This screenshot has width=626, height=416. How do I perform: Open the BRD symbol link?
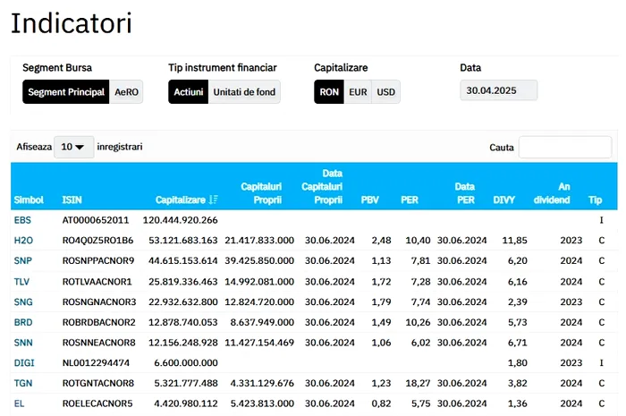(x=23, y=322)
